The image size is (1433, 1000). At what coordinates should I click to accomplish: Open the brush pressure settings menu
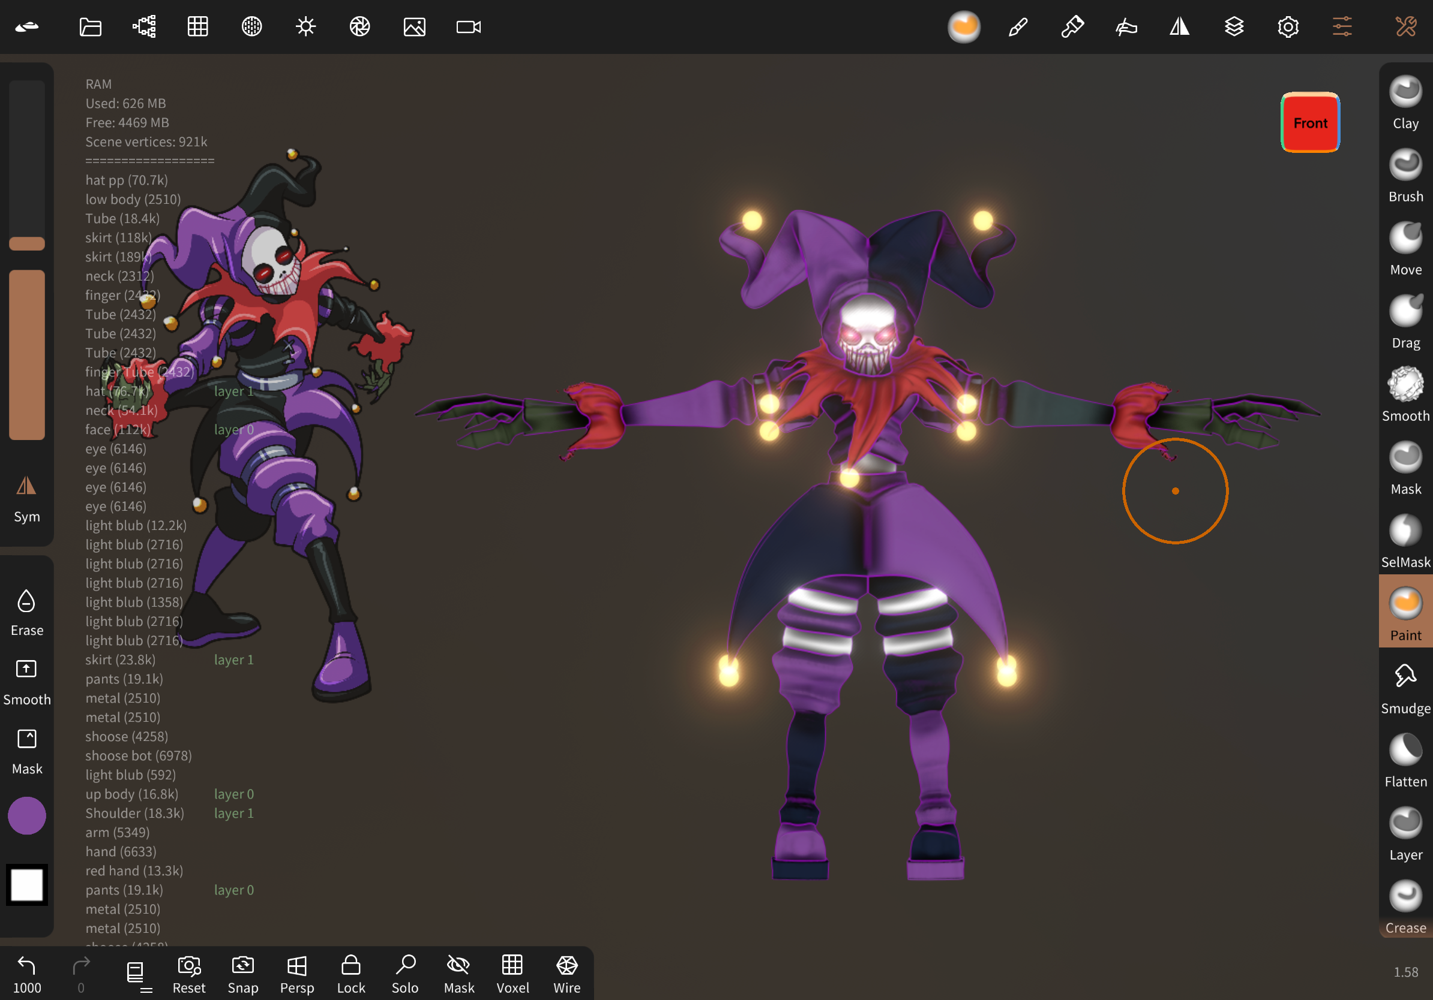pyautogui.click(x=1126, y=27)
